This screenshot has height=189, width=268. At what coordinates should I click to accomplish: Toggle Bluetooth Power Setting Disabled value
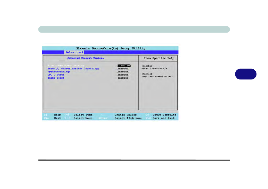(x=124, y=66)
